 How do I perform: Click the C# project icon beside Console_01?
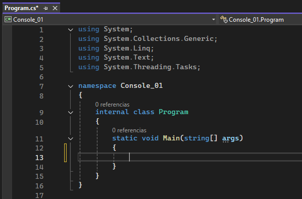(8, 20)
